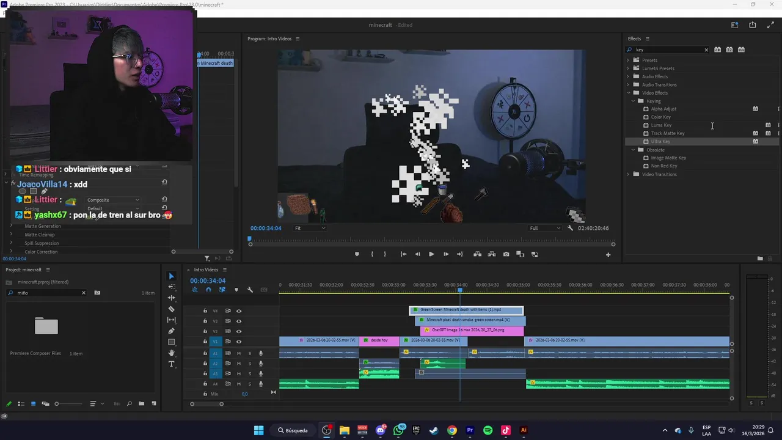Mute audio track A1

point(239,353)
